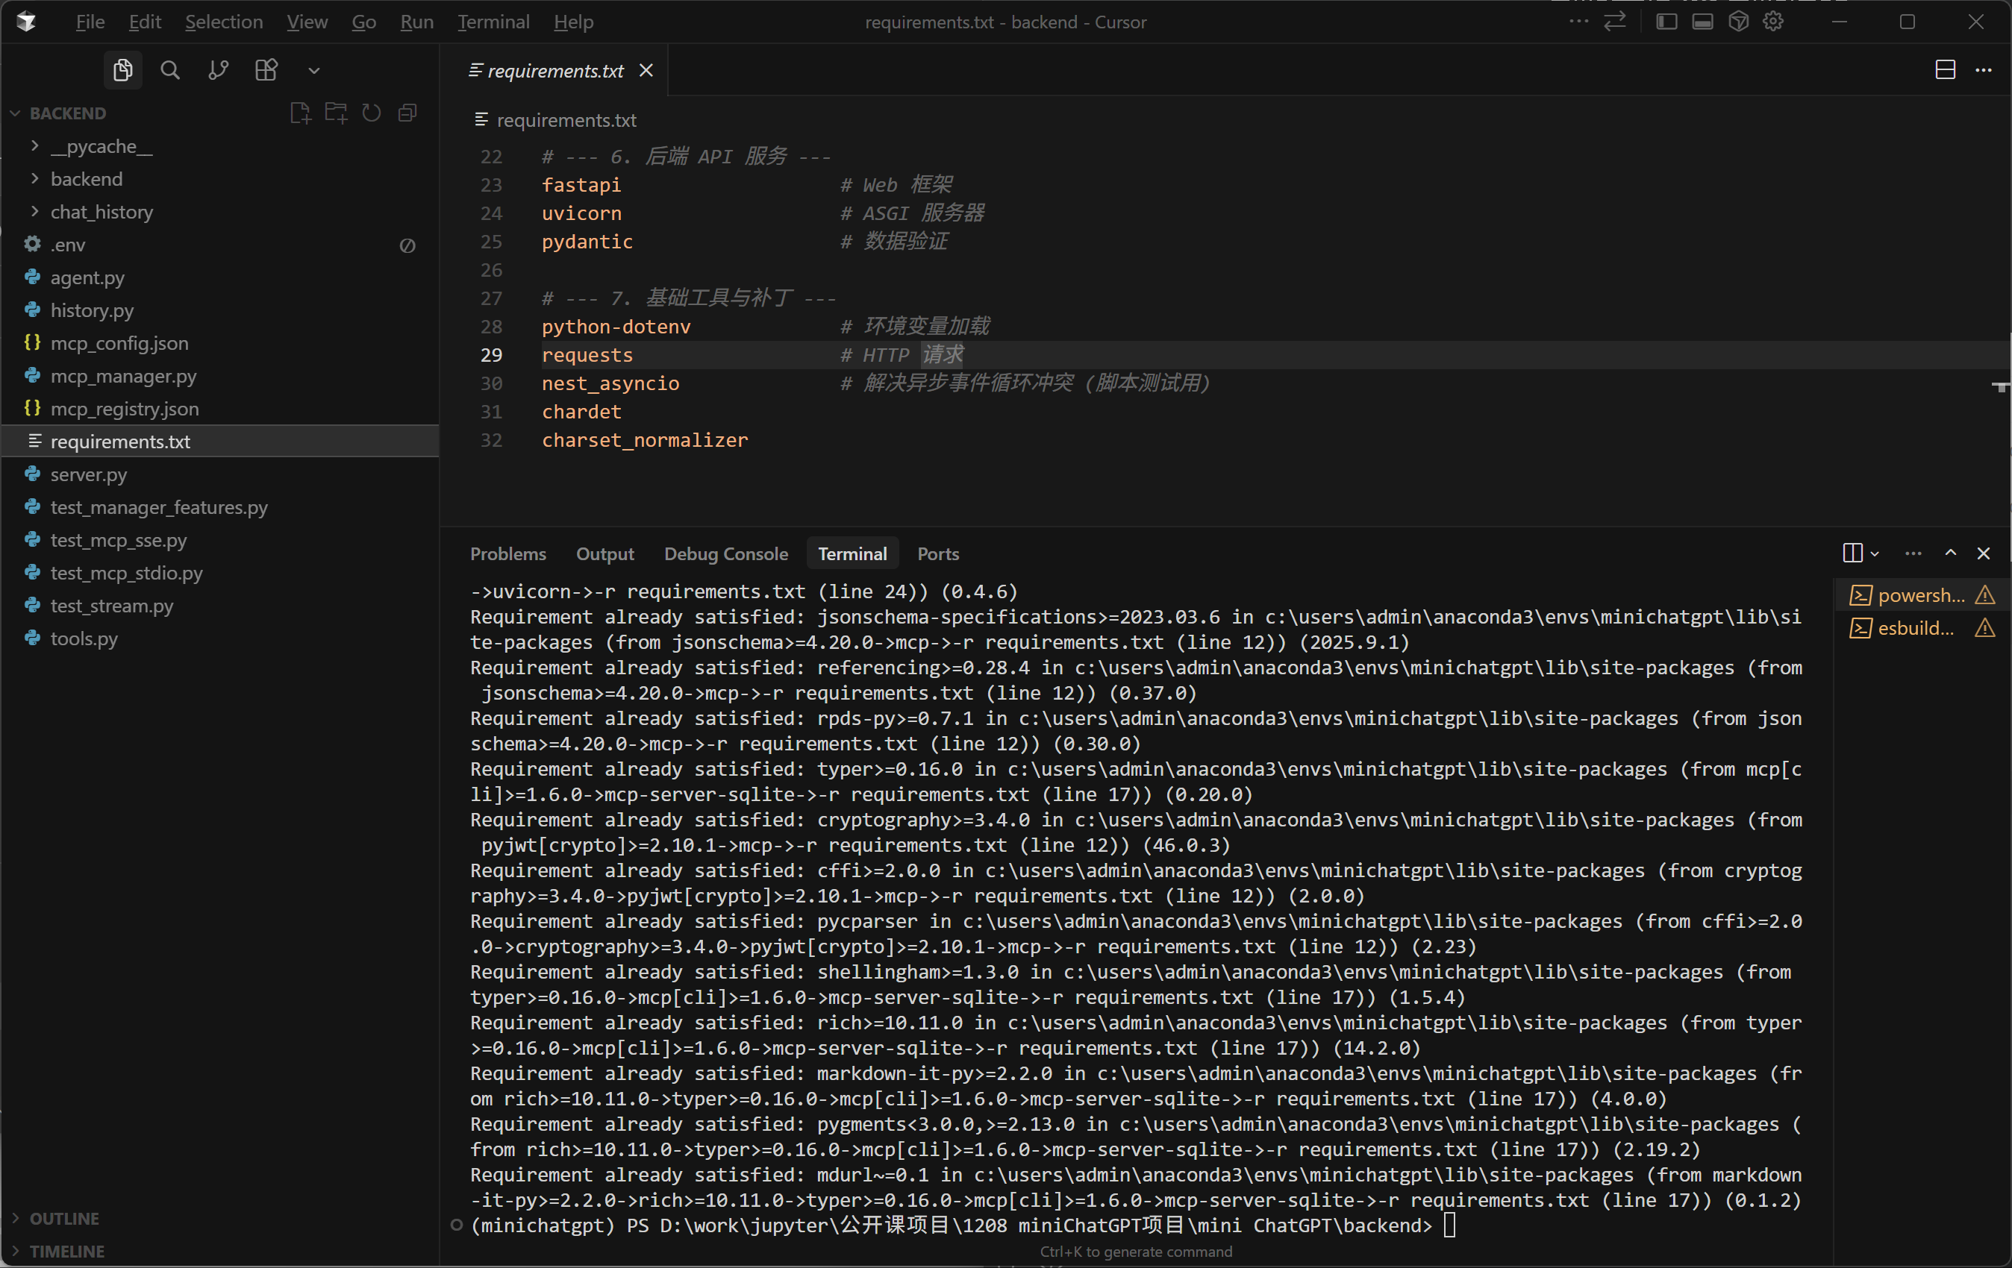
Task: Open the terminal launch profile dropdown
Action: pos(1875,553)
